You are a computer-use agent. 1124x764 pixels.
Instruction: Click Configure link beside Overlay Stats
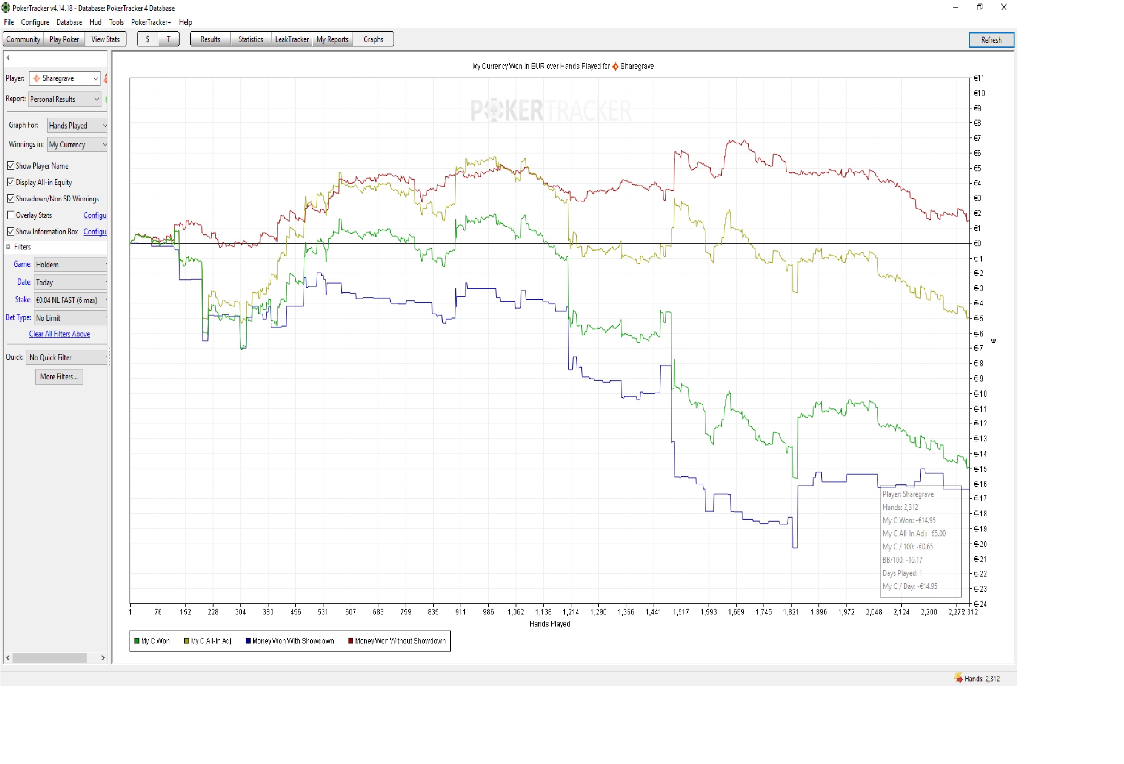pyautogui.click(x=95, y=216)
